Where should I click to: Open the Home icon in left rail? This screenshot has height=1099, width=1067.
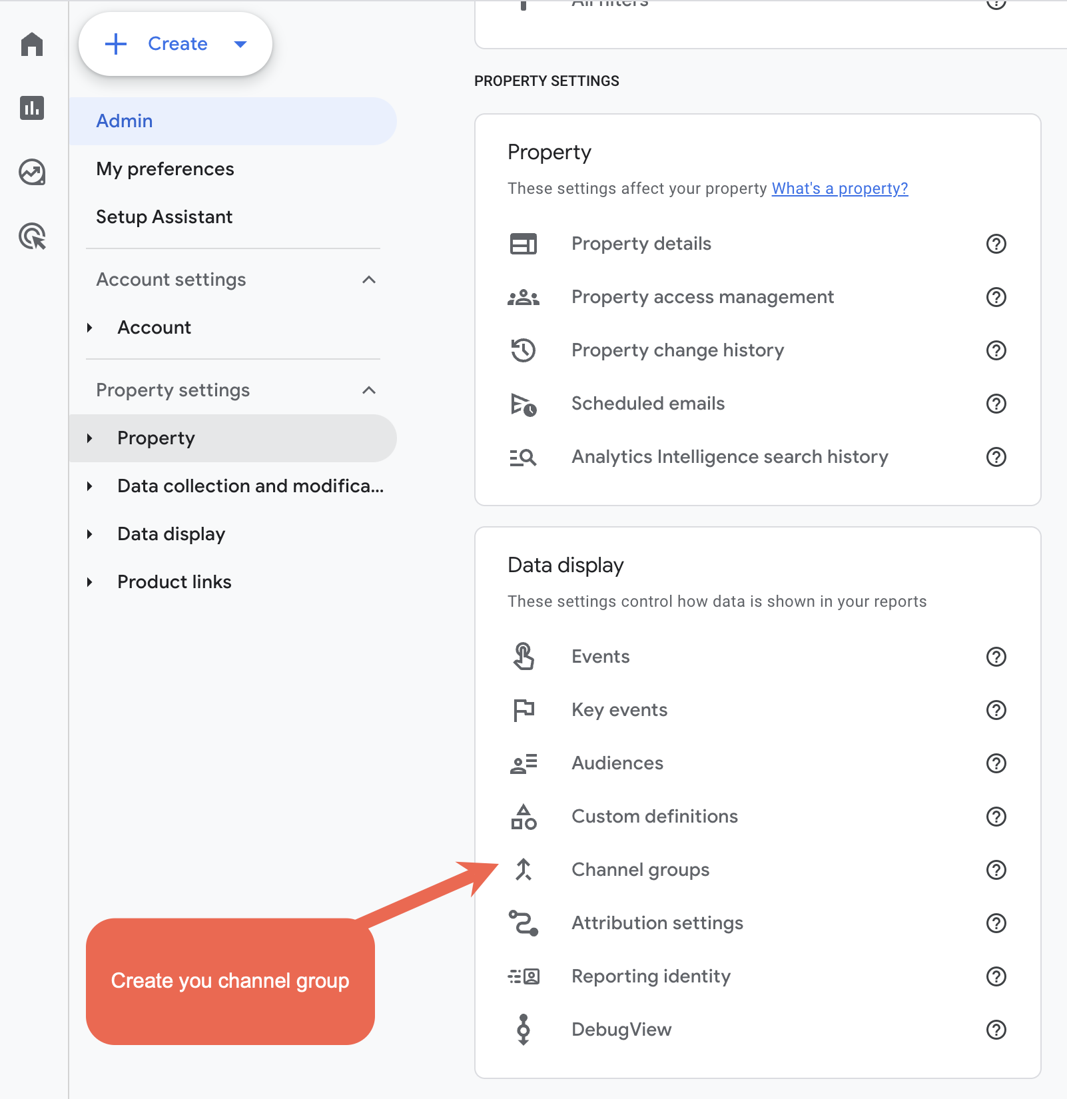coord(32,44)
